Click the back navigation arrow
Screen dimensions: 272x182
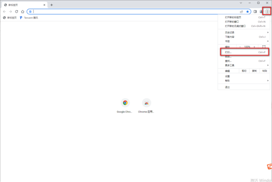coord(5,12)
